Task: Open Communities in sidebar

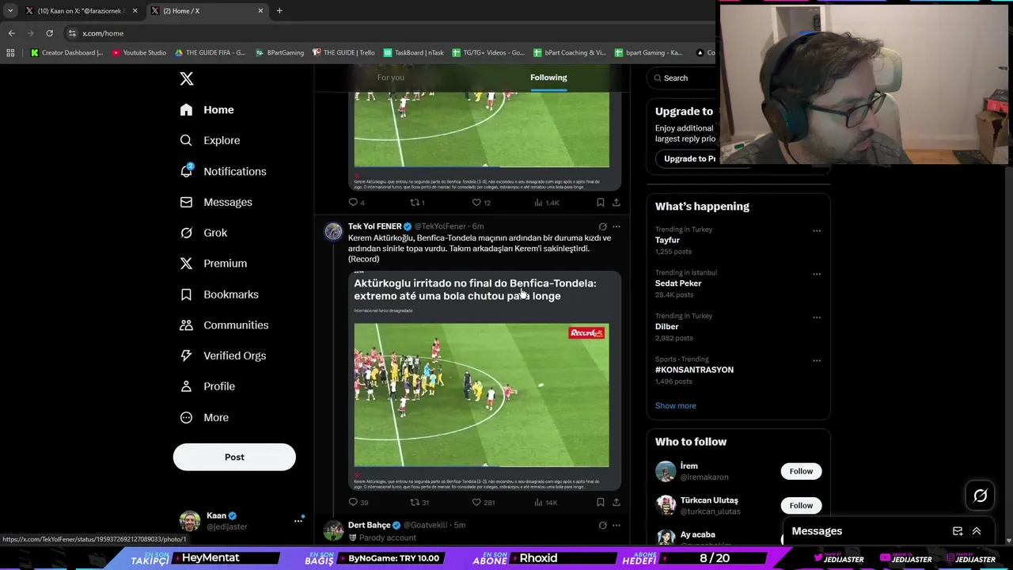Action: click(224, 325)
